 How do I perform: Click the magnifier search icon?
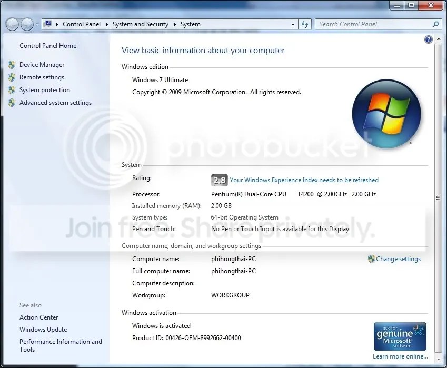click(x=435, y=25)
